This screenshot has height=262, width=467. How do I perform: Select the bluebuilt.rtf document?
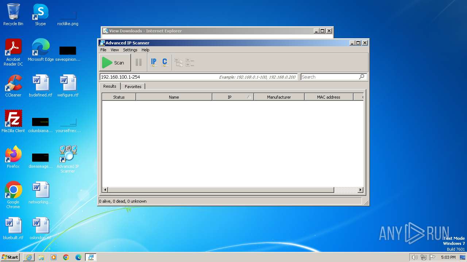pos(13,229)
